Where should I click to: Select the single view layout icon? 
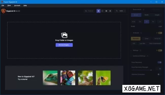pyautogui.click(x=98, y=11)
